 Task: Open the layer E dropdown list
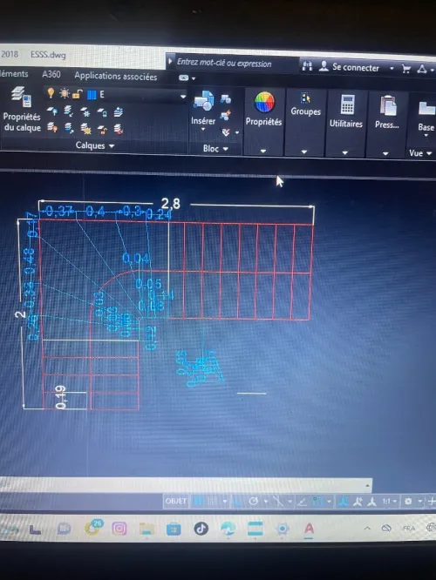pos(183,97)
